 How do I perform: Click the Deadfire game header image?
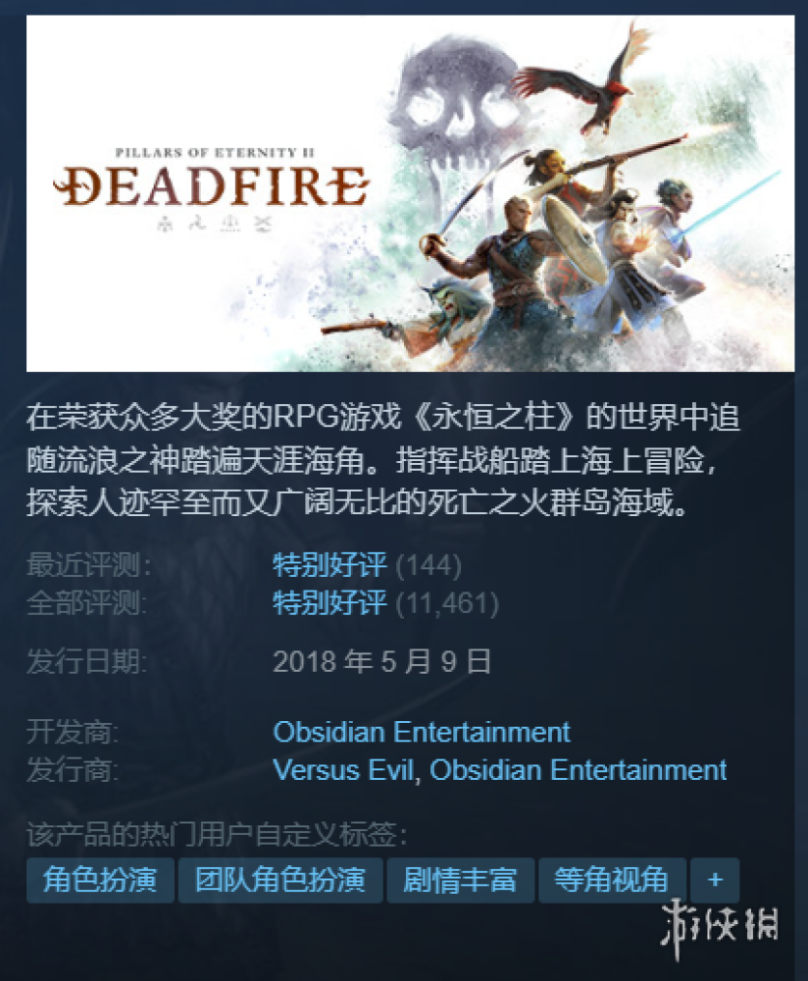410,193
